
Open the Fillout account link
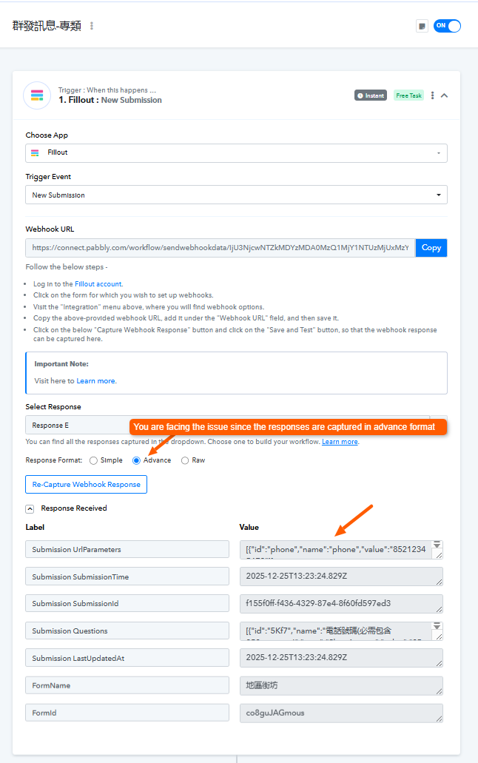[x=98, y=283]
